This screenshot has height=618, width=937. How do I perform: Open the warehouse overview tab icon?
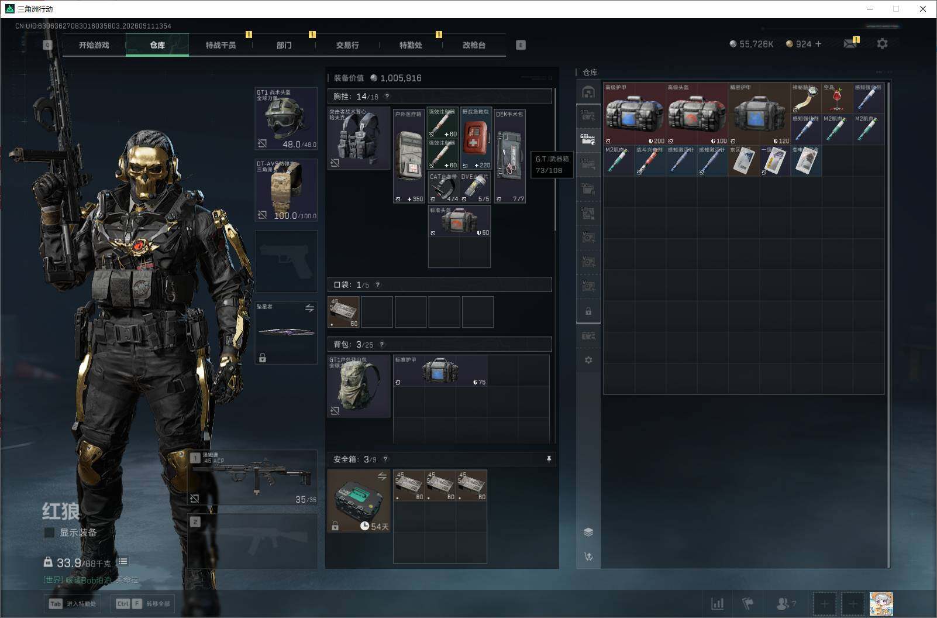point(588,92)
